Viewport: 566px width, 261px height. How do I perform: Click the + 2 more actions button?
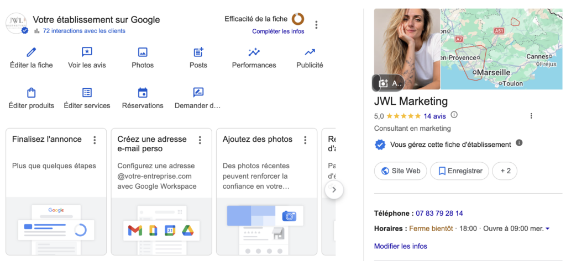pos(505,171)
